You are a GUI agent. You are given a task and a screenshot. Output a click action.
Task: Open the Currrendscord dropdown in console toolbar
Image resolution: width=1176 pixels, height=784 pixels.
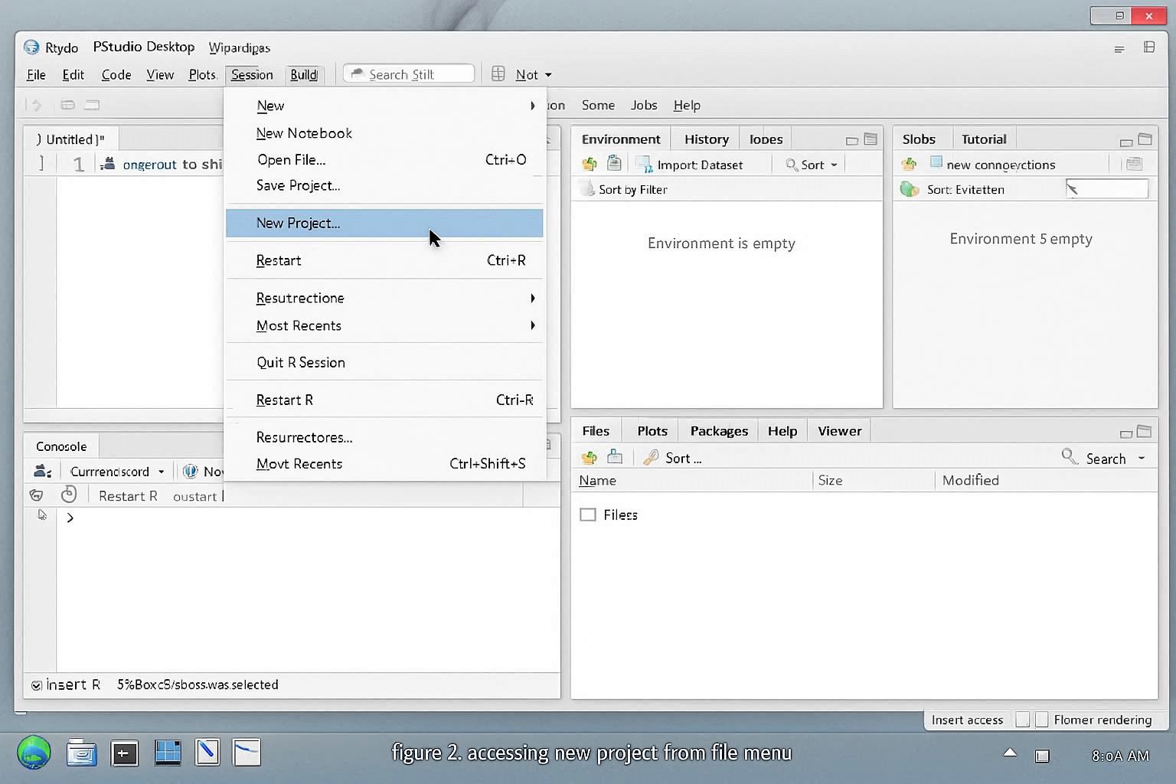(115, 471)
